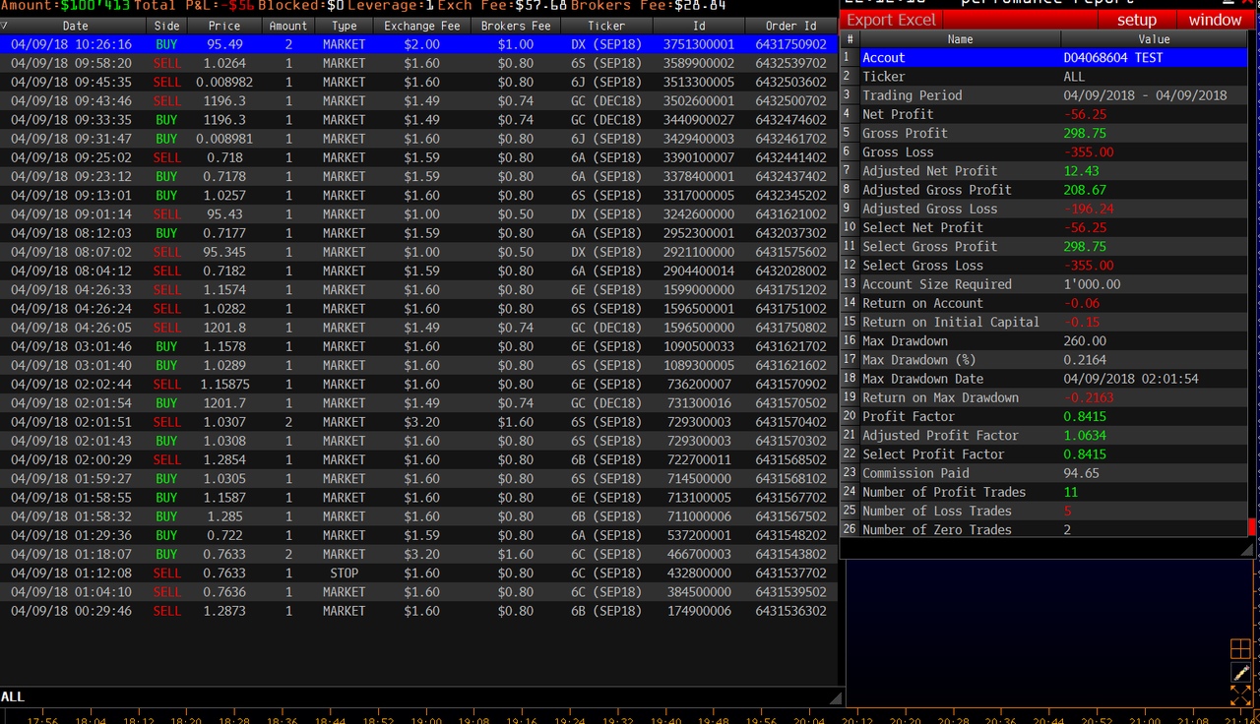1260x724 pixels.
Task: Open the window menu
Action: tap(1215, 20)
